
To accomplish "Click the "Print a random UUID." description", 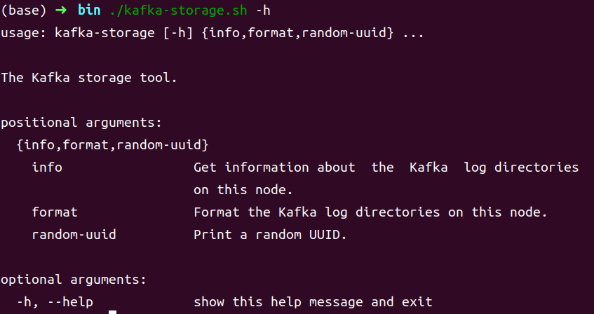I will [271, 235].
